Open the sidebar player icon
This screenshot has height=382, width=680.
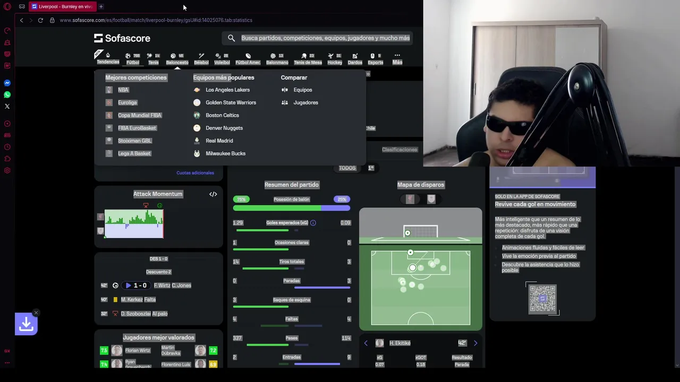[7, 124]
